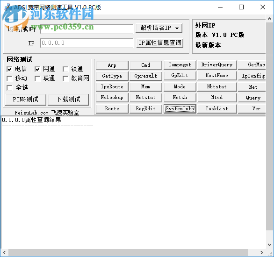Screen dimensions: 274x257
Task: Click the 0.0.0.0属性查询结果 output line
Action: tap(31, 120)
